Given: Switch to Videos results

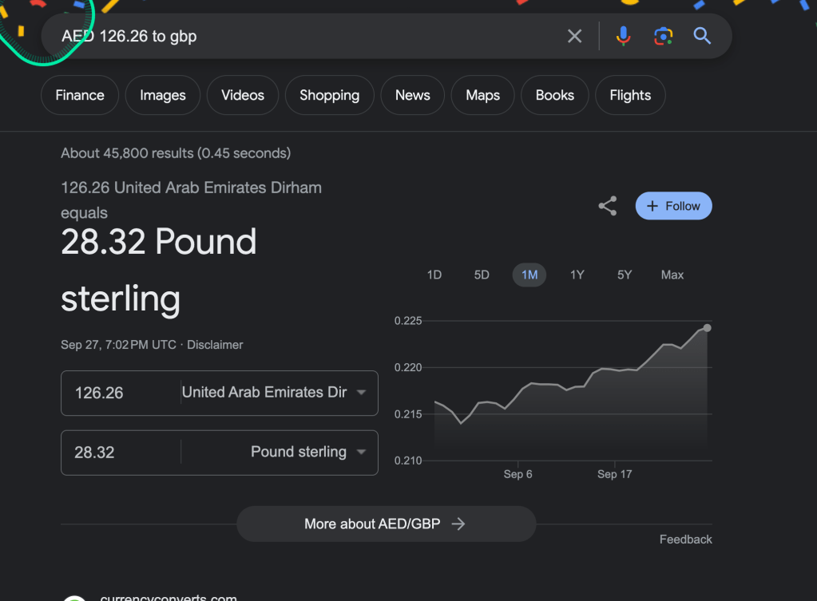Looking at the screenshot, I should tap(242, 95).
